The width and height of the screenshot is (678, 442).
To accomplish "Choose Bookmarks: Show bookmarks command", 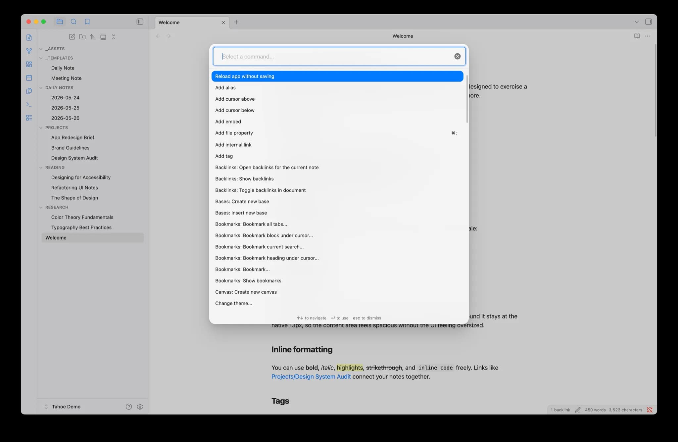I will (x=337, y=281).
